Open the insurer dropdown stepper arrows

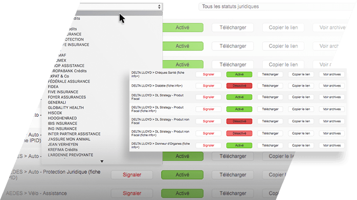tap(159, 7)
